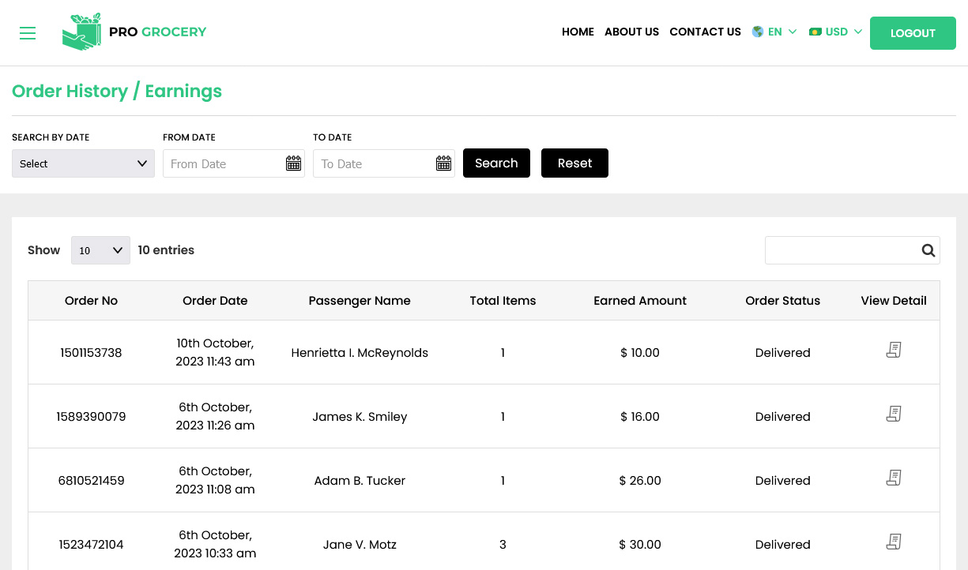
Task: Click passenger Adam B. Tucker
Action: coord(360,481)
